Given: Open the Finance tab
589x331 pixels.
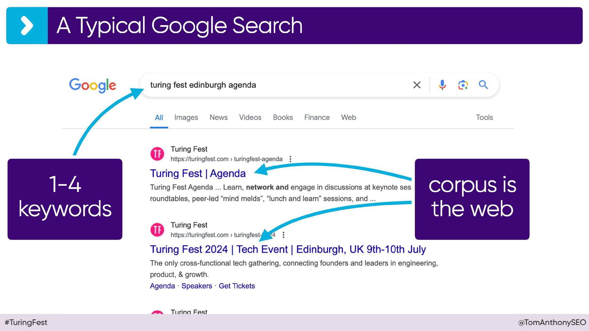Looking at the screenshot, I should pyautogui.click(x=317, y=118).
